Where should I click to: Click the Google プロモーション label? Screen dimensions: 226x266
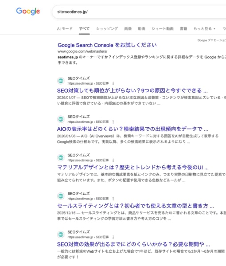tap(211, 40)
